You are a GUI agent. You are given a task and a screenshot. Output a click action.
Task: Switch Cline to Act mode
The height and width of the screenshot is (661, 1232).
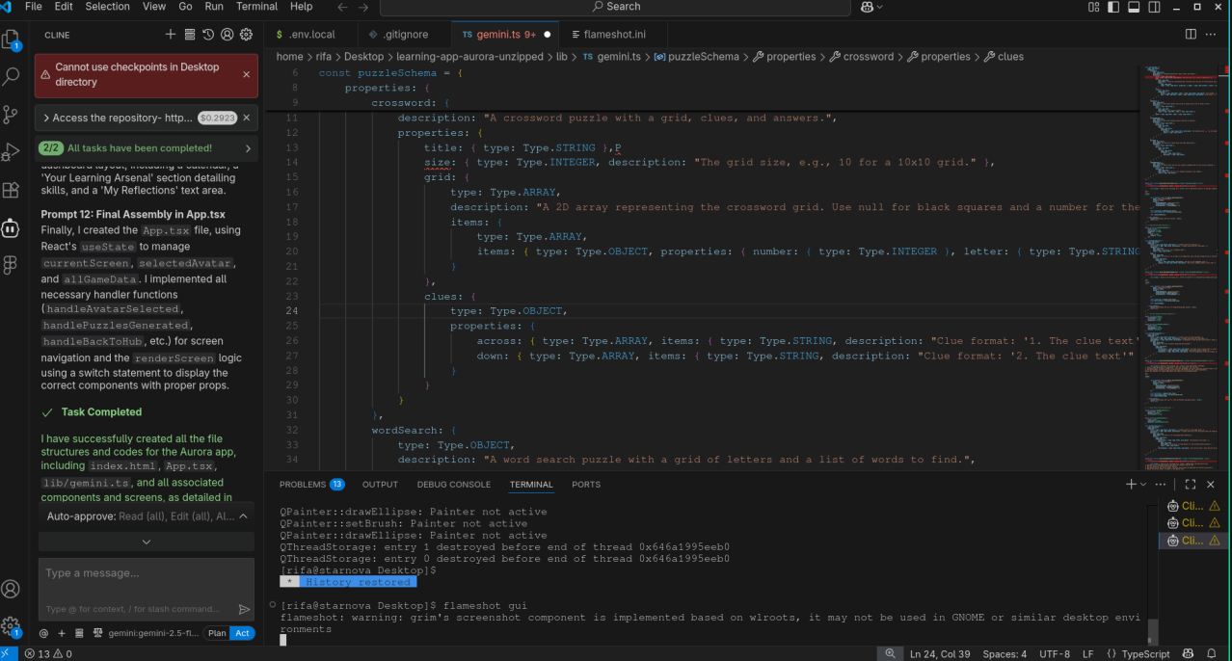pyautogui.click(x=243, y=633)
